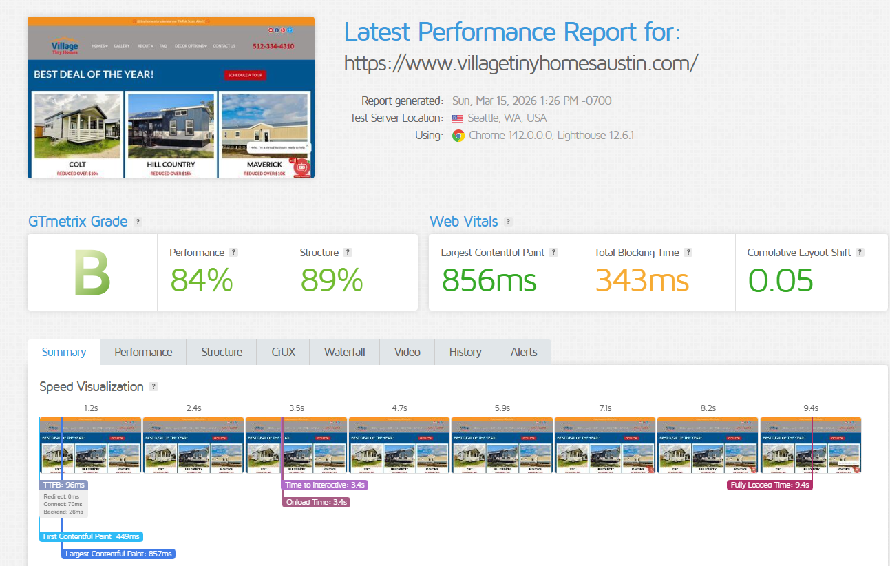This screenshot has height=566, width=890.
Task: Click the Backend: 26ms detail
Action: (x=63, y=512)
